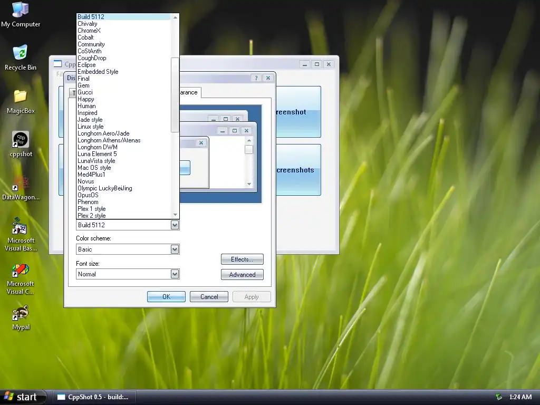Collapse the Build 5112 style combo arrow
Screen dimensions: 540x405
175,225
